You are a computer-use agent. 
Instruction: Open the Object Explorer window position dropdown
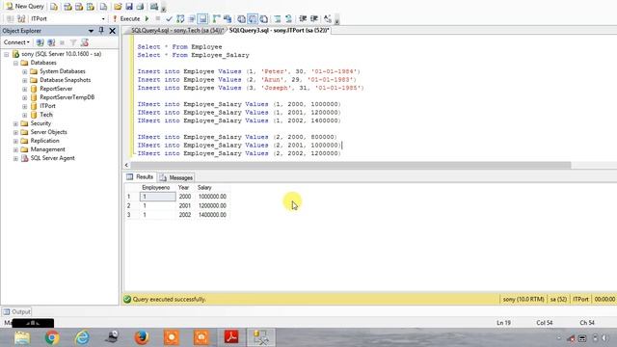click(91, 31)
